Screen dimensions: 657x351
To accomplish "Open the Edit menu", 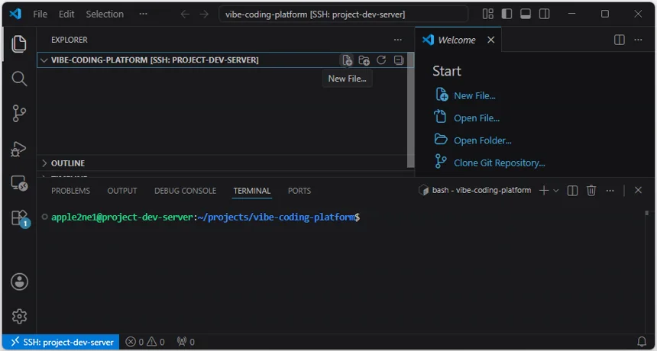I will pyautogui.click(x=66, y=14).
